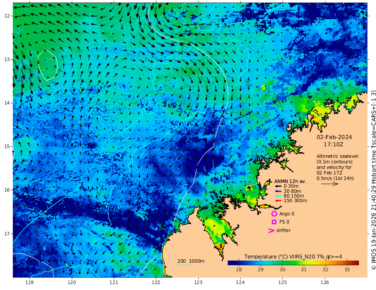Image resolution: width=376 pixels, height=290 pixels.
Task: Click the IMOS copyright text on right edge
Action: coord(373,180)
